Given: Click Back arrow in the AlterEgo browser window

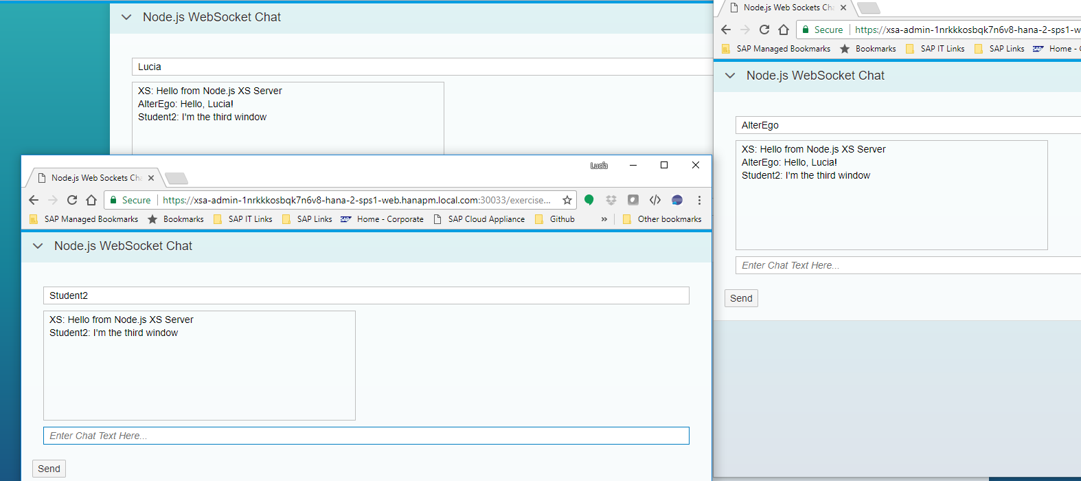Looking at the screenshot, I should pos(726,30).
